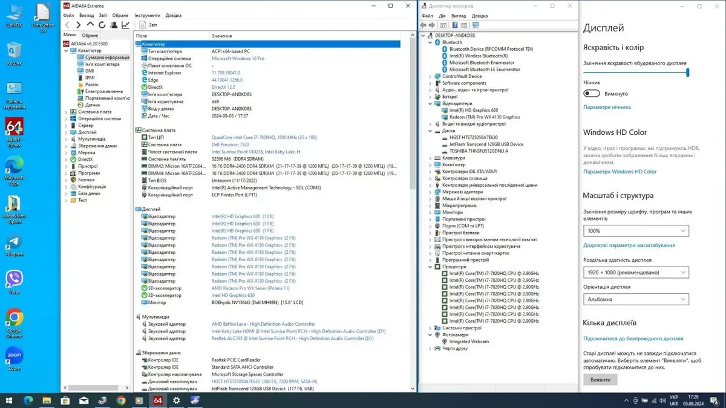Click the user profile icon in AIDA64 toolbar

click(113, 25)
